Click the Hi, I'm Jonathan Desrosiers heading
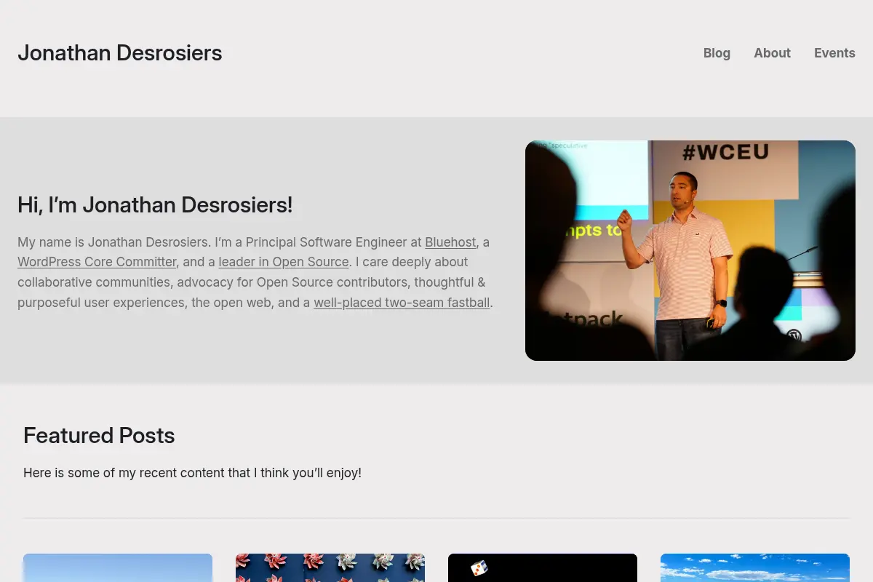Viewport: 873px width, 582px height. (x=155, y=205)
